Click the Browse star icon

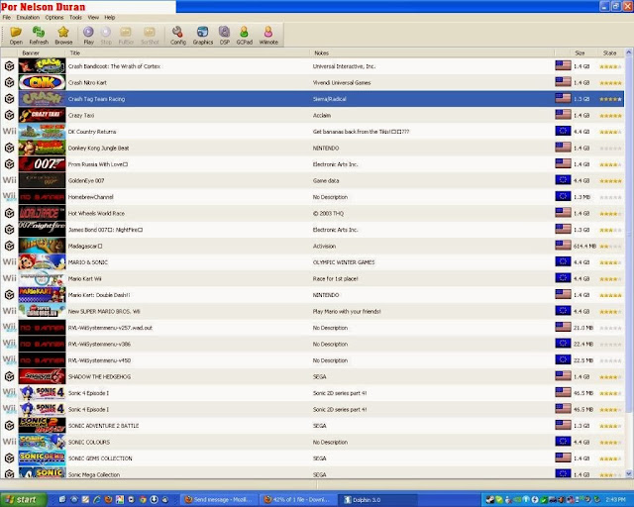[63, 36]
